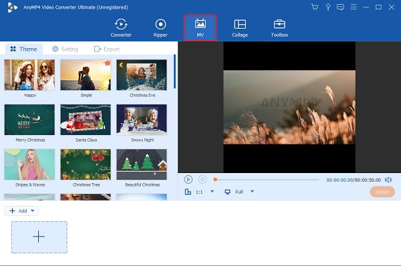The image size is (401, 266).
Task: Click the AnyMP4 app logo
Action: pyautogui.click(x=12, y=7)
